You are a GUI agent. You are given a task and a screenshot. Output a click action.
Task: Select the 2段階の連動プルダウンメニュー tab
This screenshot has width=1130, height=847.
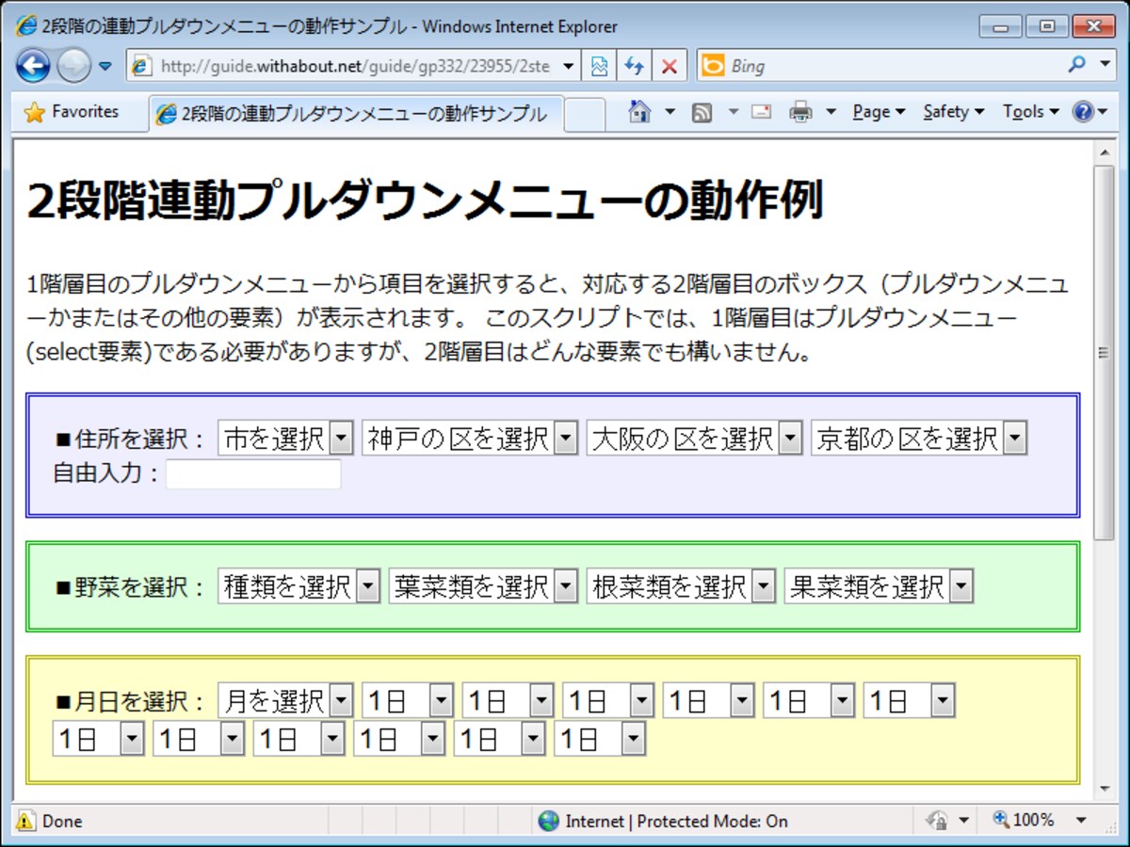356,114
